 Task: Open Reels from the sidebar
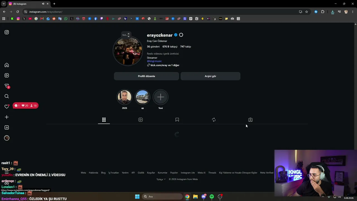click(7, 75)
